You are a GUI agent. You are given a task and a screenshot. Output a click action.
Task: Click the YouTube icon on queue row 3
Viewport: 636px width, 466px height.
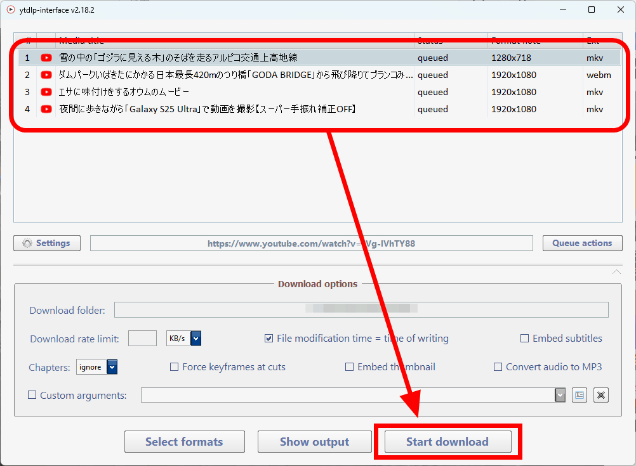(46, 92)
